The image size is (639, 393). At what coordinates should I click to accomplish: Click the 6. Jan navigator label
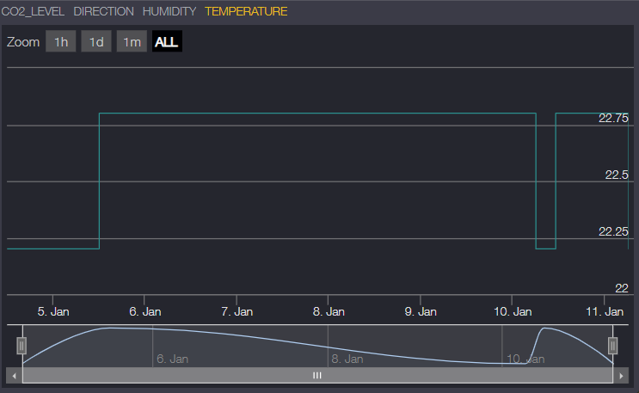click(x=172, y=359)
